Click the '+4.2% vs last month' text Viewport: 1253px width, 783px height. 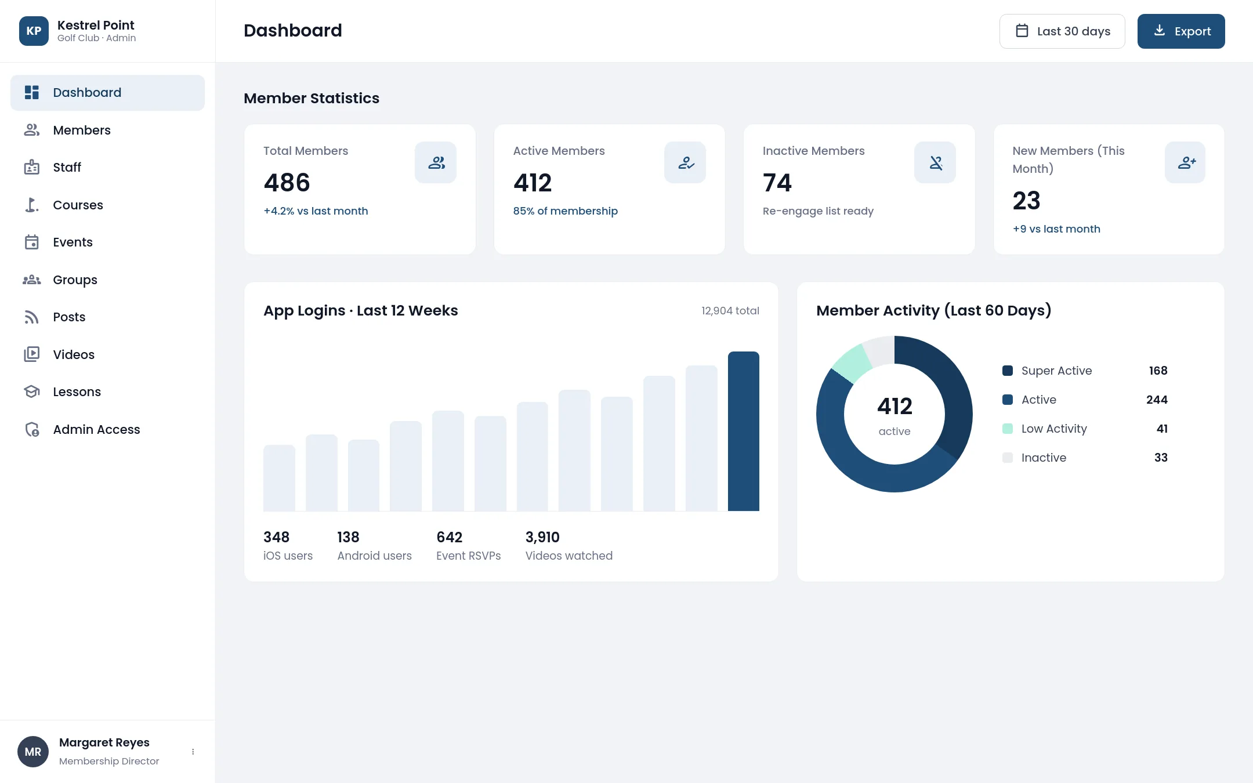coord(316,211)
